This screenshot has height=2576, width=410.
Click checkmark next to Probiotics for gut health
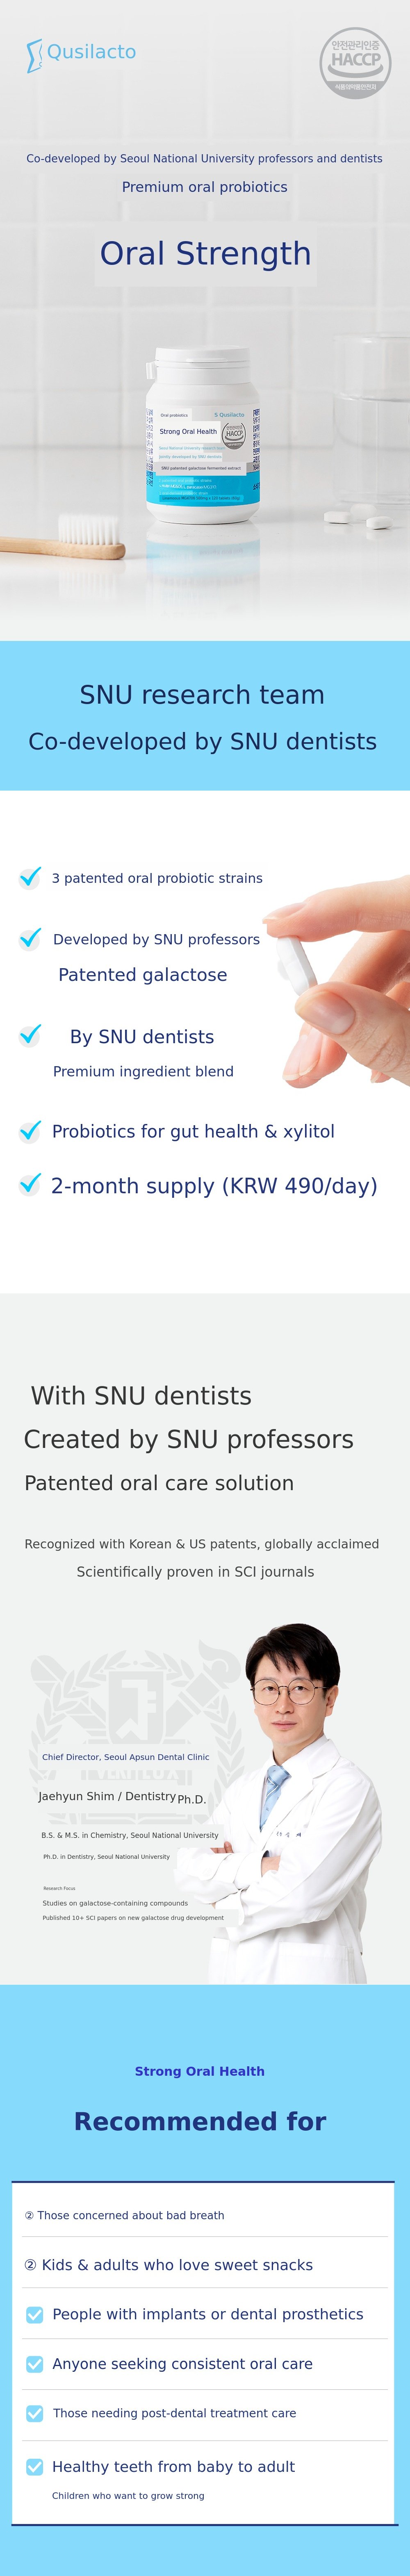[30, 1130]
